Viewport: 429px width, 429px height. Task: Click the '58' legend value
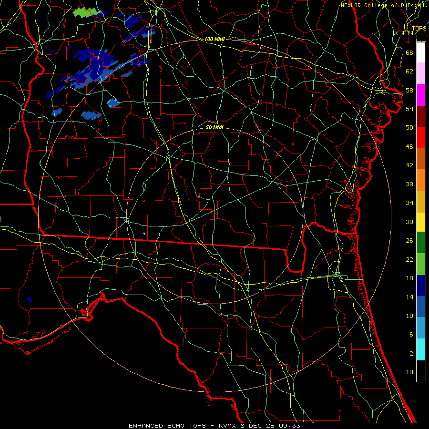pos(409,90)
